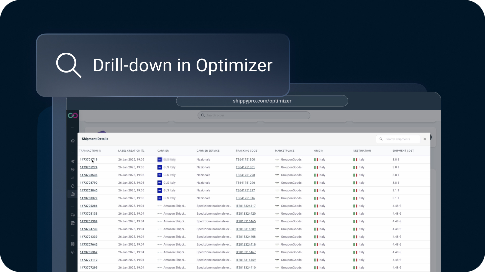Viewport: 485px width, 272px height.
Task: Click Spedizione nazionale ex... in row 1473707645
Action: pos(214,245)
